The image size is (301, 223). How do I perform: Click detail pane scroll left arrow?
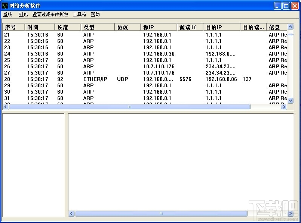(x=71, y=213)
